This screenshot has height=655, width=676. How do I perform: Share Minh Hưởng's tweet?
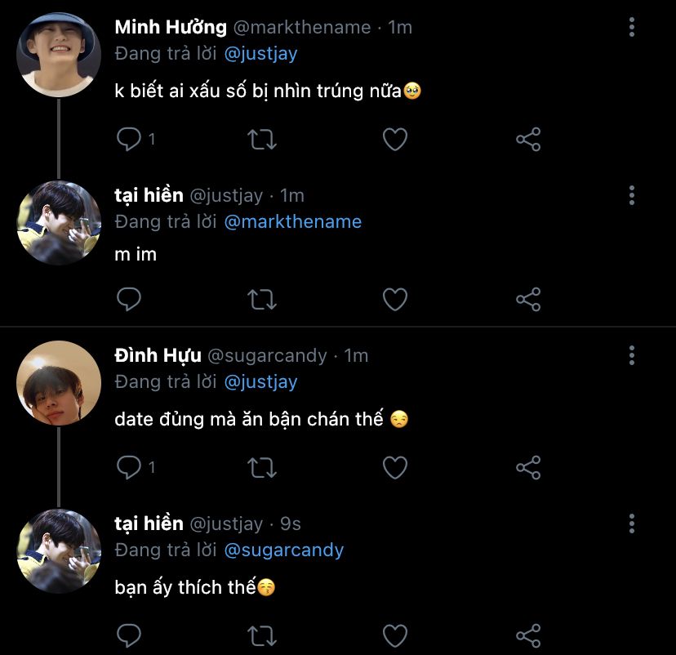coord(528,140)
